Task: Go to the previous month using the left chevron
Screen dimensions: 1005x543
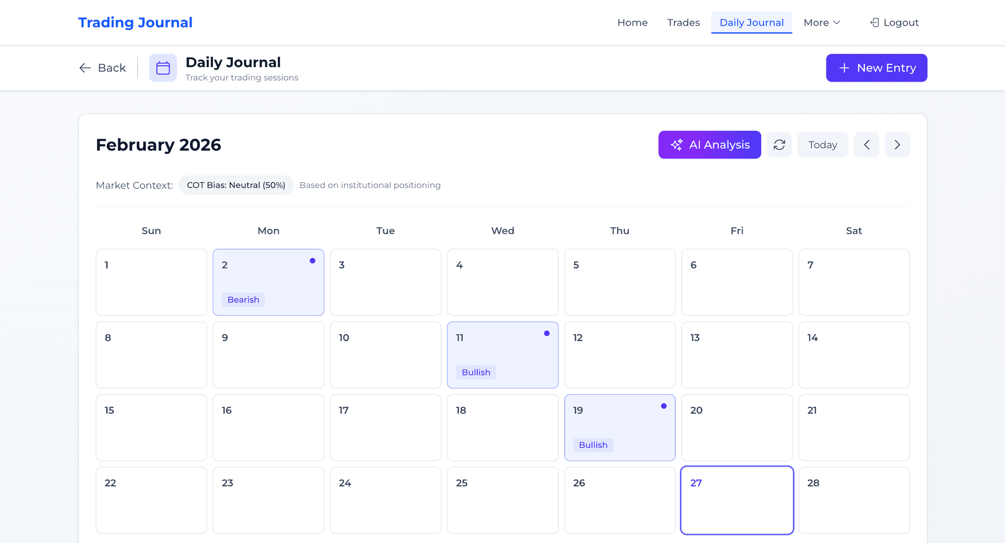Action: click(867, 145)
